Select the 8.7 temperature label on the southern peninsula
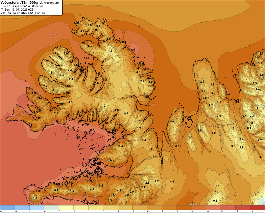 point(65,179)
